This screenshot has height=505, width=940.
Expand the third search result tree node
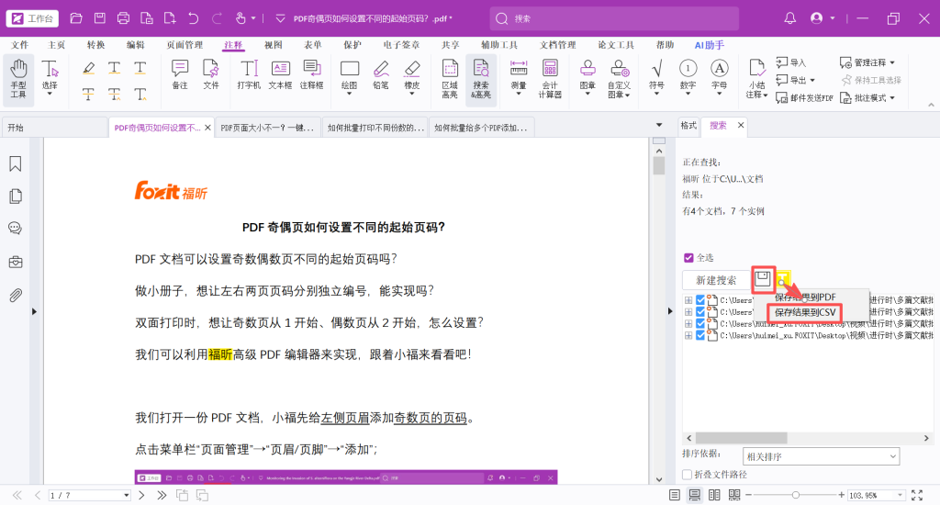pyautogui.click(x=688, y=324)
